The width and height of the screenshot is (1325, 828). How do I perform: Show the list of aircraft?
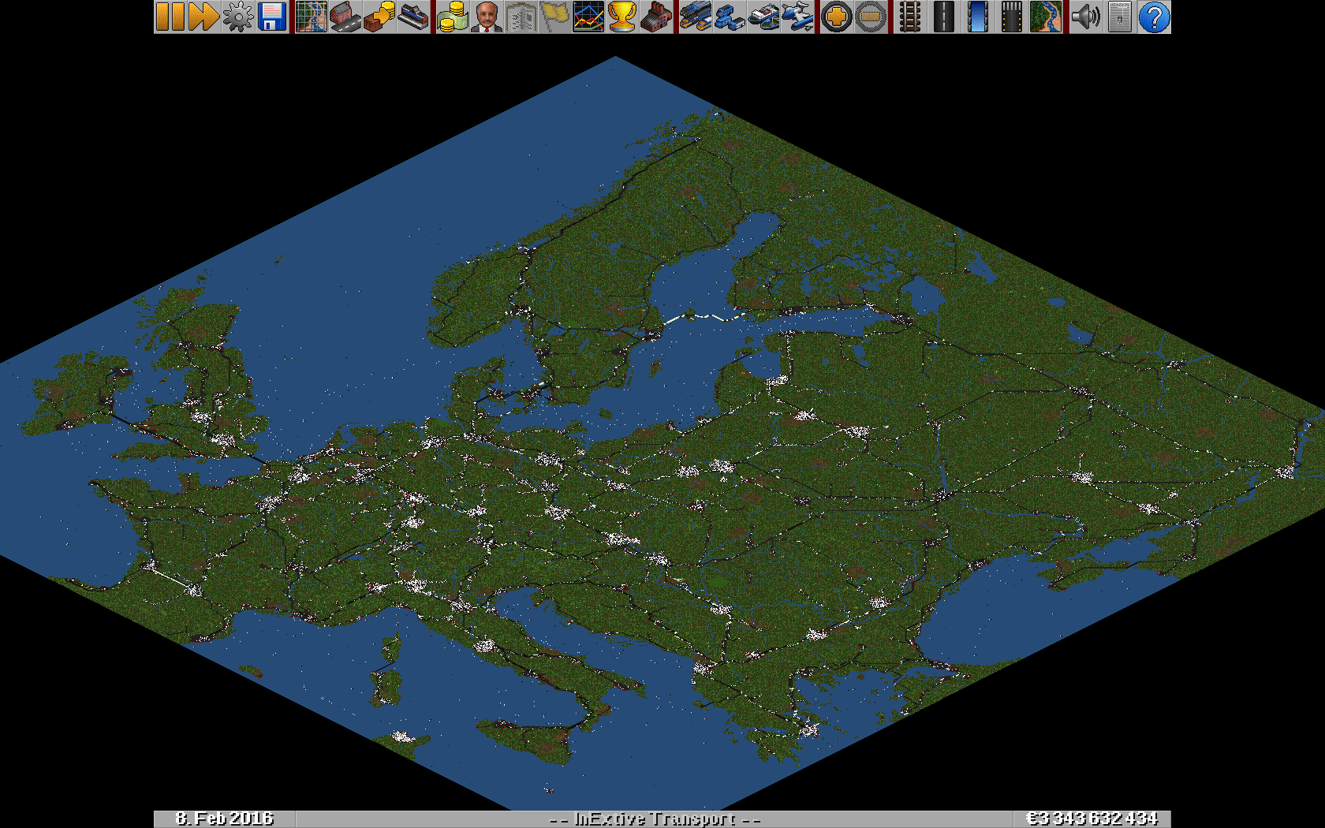click(797, 17)
